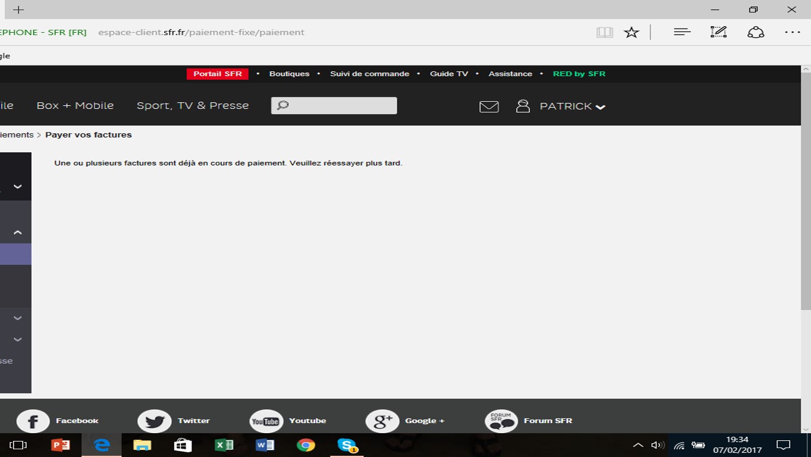Image resolution: width=811 pixels, height=457 pixels.
Task: Launch Excel from the Windows taskbar
Action: coord(224,445)
